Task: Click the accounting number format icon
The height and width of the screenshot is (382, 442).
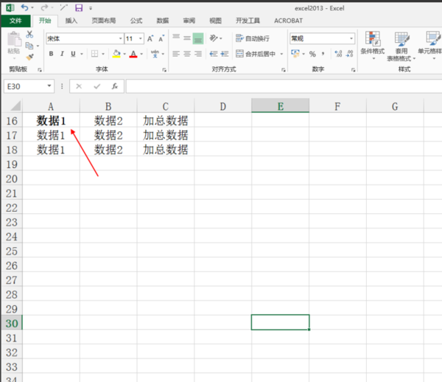Action: pos(295,53)
